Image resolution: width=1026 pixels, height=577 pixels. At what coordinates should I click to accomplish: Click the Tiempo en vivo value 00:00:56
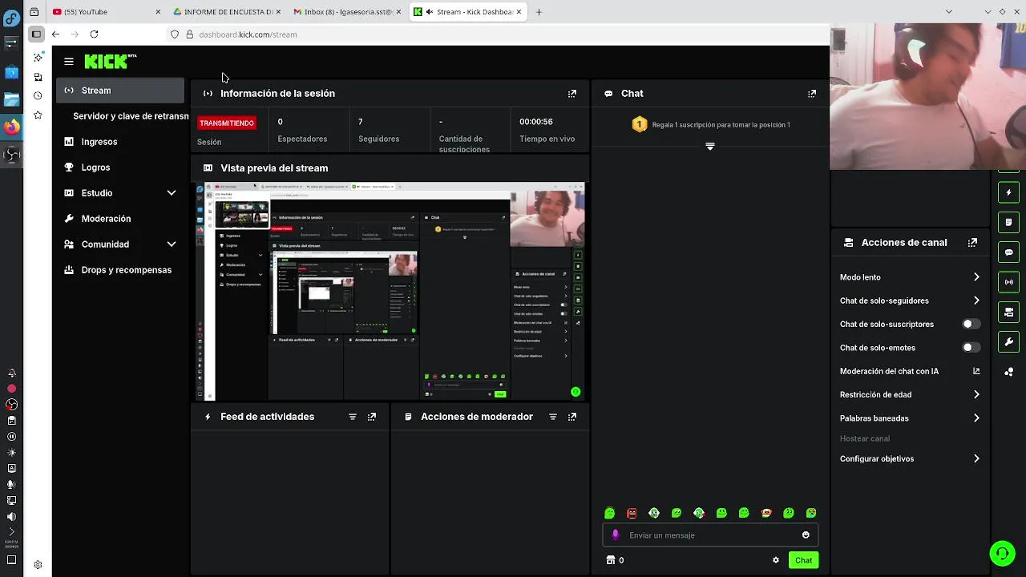tap(535, 122)
